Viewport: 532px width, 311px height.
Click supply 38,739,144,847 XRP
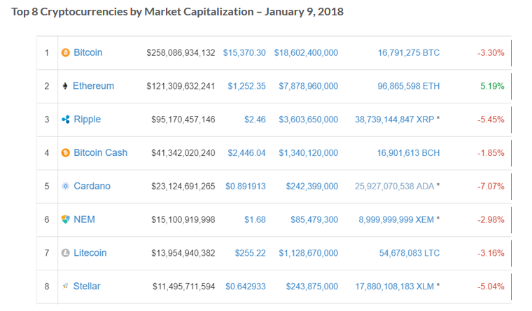[395, 120]
